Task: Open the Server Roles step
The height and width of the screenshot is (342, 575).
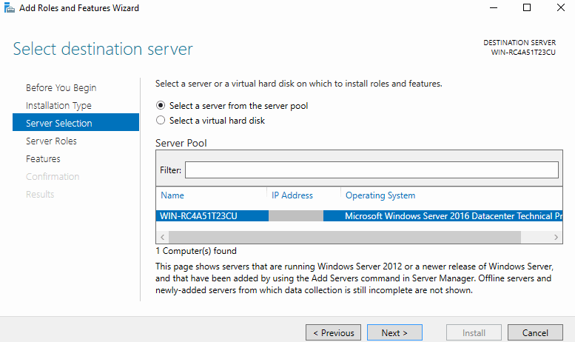Action: coord(51,141)
